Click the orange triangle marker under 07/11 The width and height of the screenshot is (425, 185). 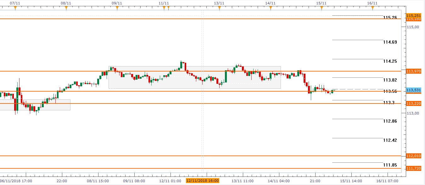[x=15, y=8]
